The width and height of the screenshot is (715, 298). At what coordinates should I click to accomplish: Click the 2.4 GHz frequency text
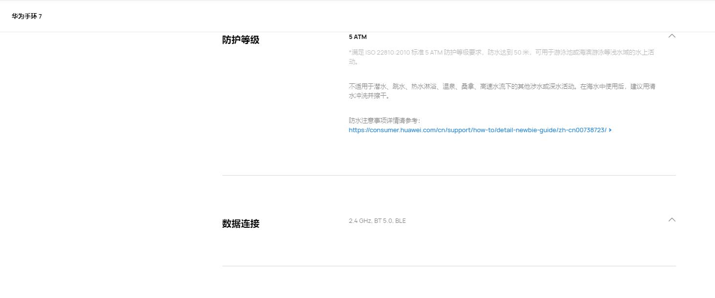360,221
